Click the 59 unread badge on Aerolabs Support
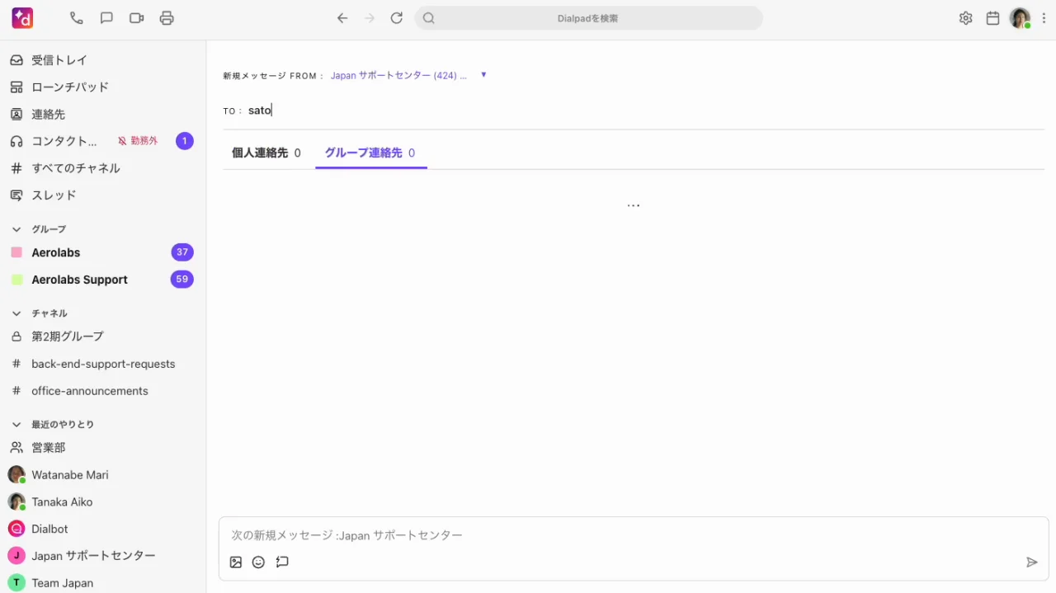The image size is (1056, 593). coord(182,280)
